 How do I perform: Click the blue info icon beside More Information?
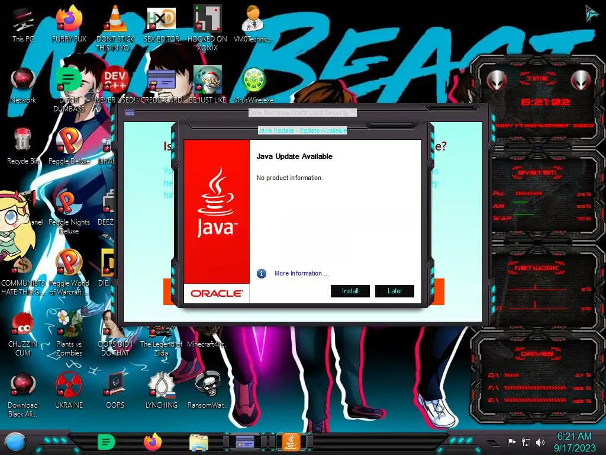click(x=262, y=274)
